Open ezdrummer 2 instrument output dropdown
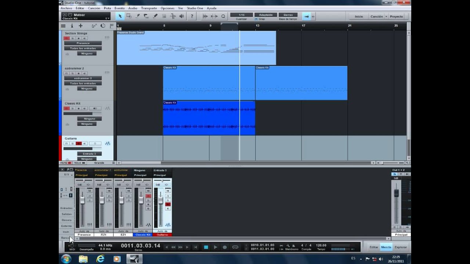470x264 pixels. (83, 78)
